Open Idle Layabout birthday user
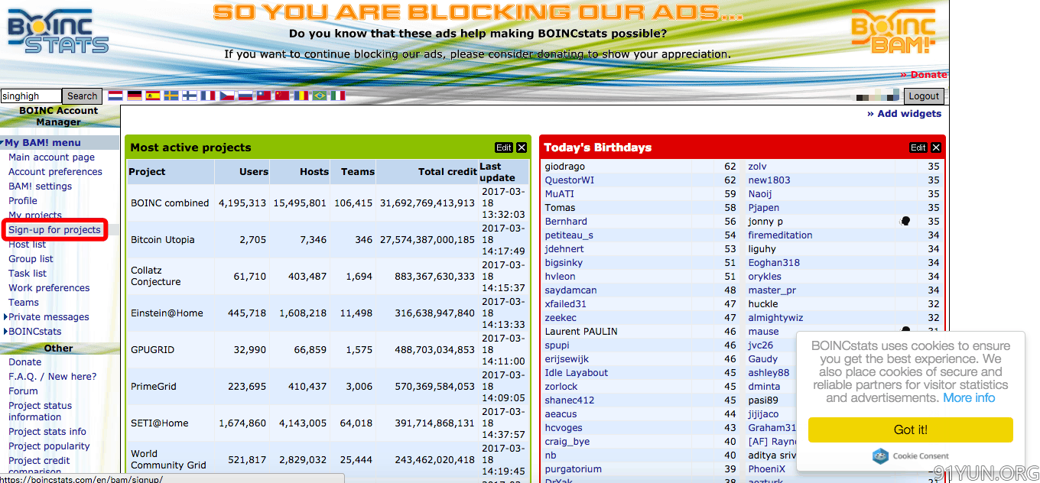This screenshot has height=483, width=1040. [x=577, y=373]
